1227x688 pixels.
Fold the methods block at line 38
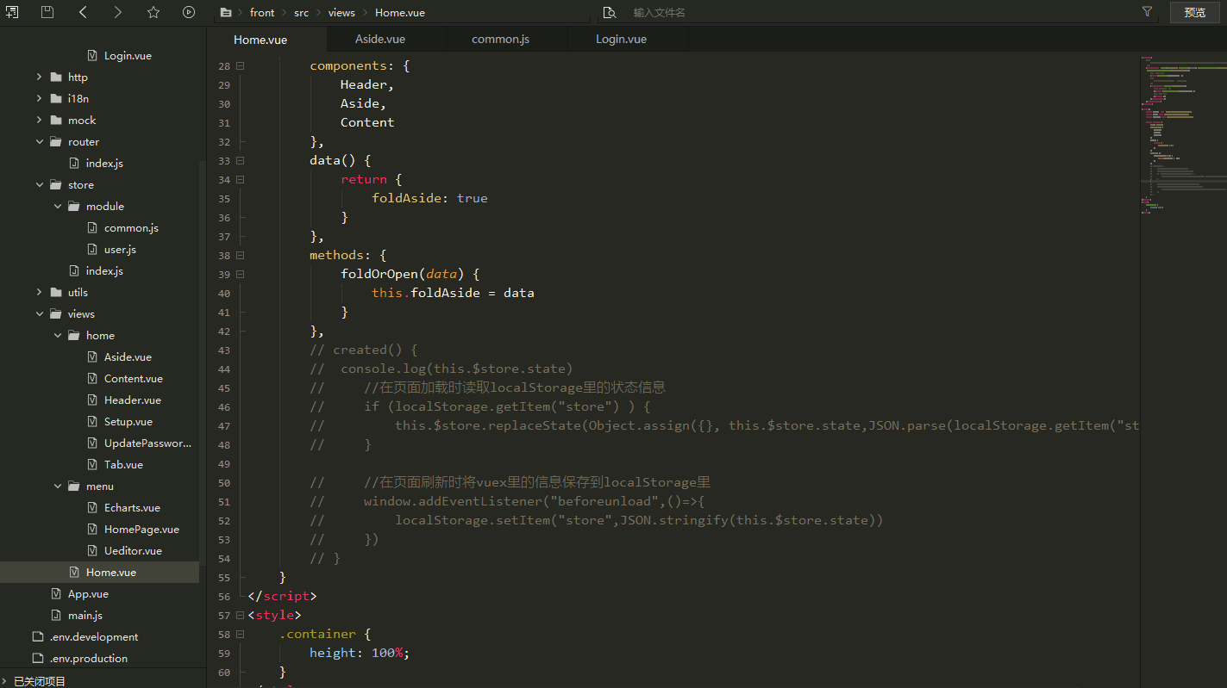pos(241,255)
